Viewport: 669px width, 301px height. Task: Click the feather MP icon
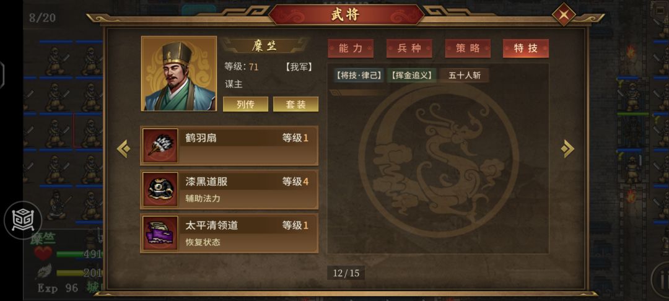(43, 271)
